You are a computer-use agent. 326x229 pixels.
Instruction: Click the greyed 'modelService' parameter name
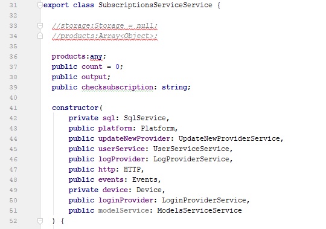124,210
